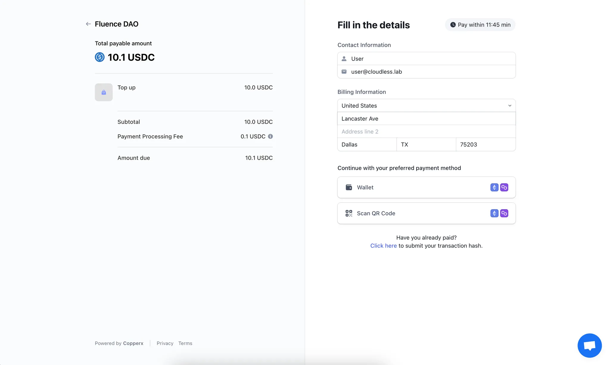Viewport: 610px width, 365px height.
Task: Select Scan QR Code payment option
Action: click(x=417, y=213)
